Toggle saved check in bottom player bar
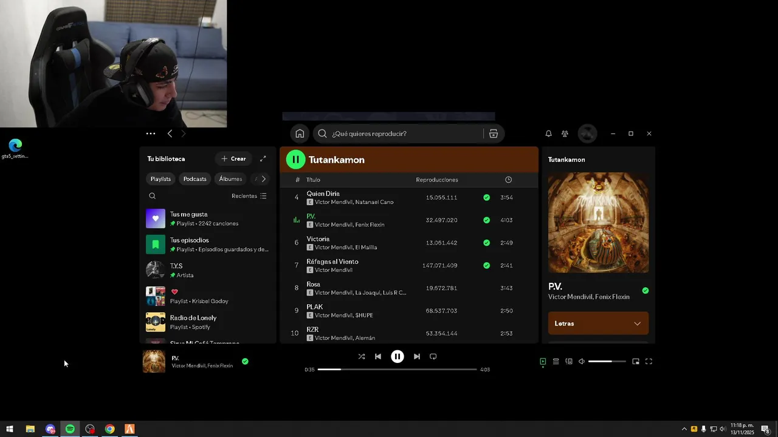Viewport: 778px width, 437px height. [245, 361]
